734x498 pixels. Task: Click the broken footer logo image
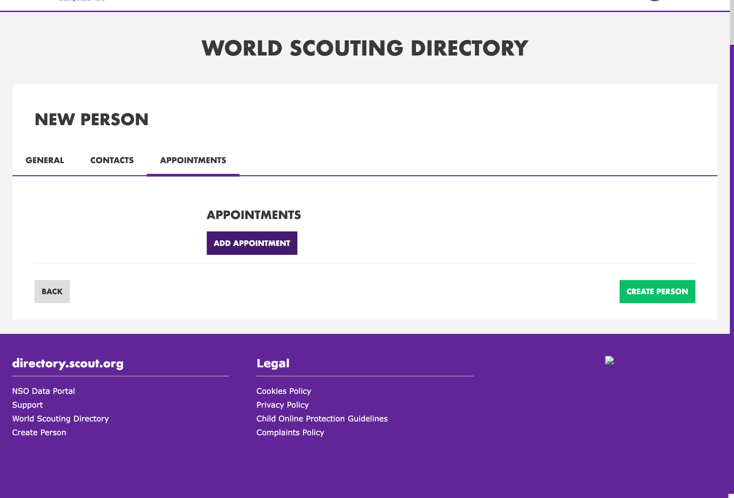tap(609, 360)
